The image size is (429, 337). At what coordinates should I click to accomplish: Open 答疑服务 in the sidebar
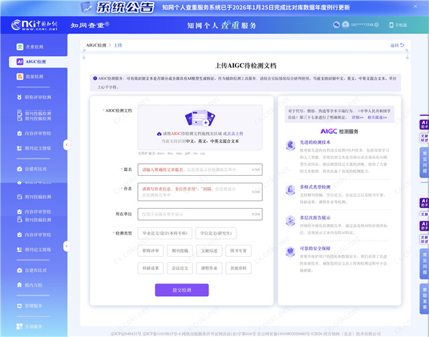(34, 305)
